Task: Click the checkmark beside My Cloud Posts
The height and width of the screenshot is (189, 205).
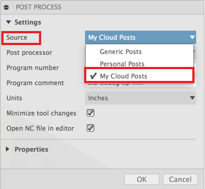Action: coord(93,76)
